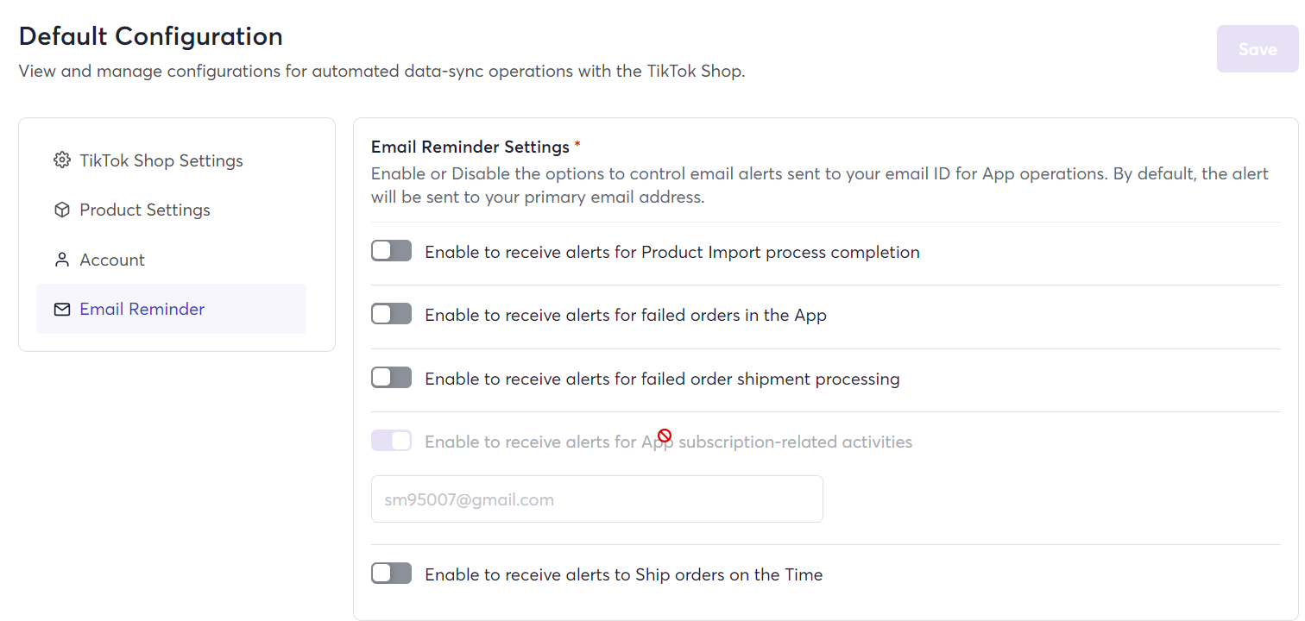Click the Save button
This screenshot has width=1305, height=621.
point(1258,49)
